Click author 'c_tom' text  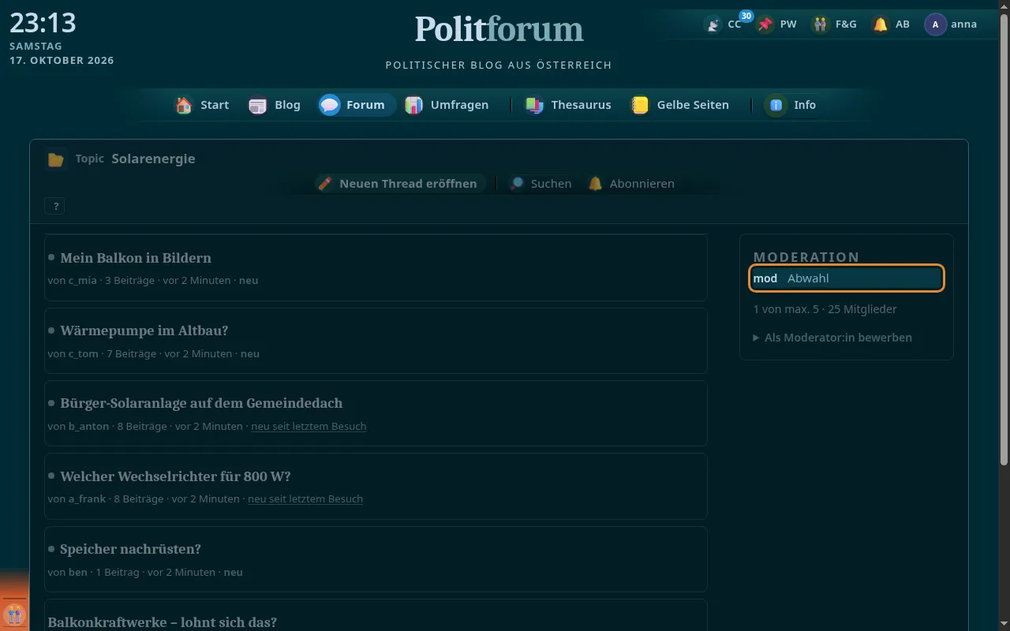pyautogui.click(x=84, y=353)
